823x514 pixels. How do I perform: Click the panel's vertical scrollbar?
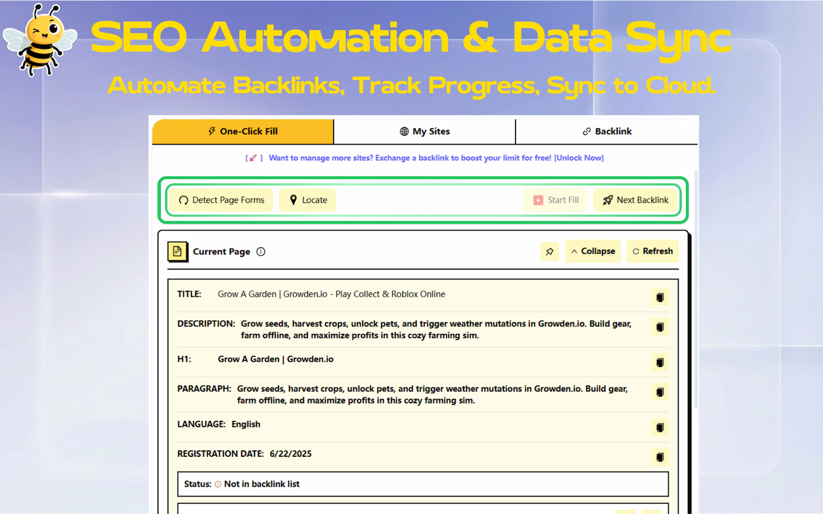696,289
